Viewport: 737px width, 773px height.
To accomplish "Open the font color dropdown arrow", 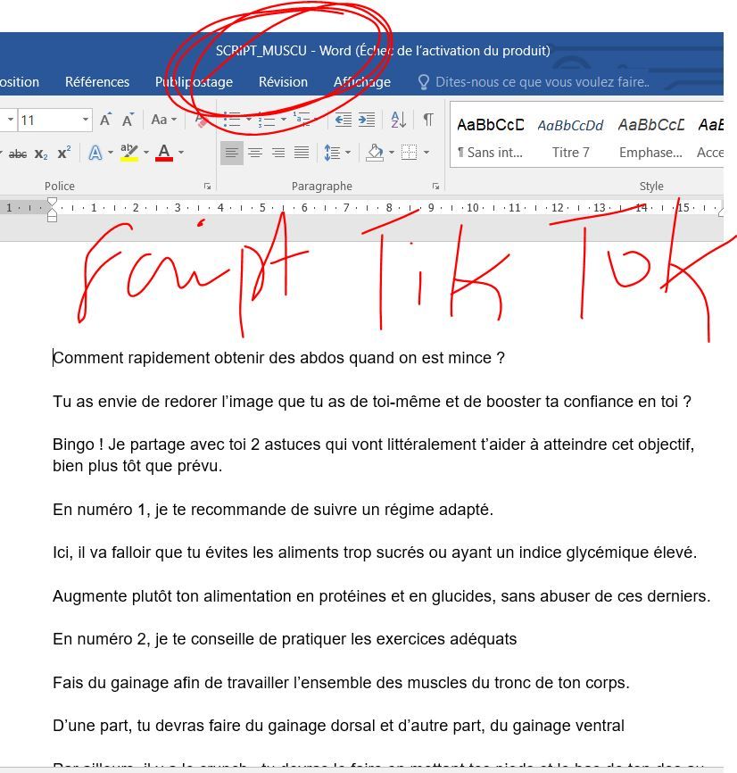I will click(181, 153).
